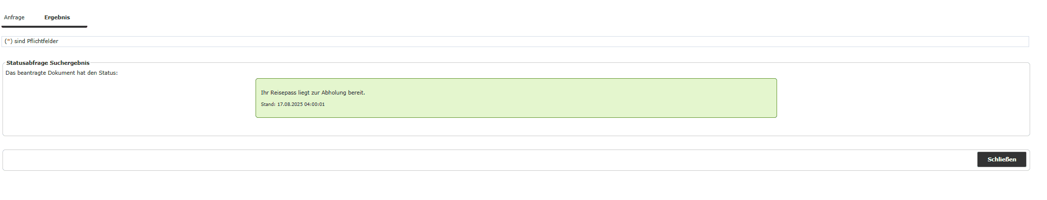Click the 'Ihr Reisepass liegt zur Abholung bereit' message
This screenshot has height=200, width=1047.
[313, 93]
